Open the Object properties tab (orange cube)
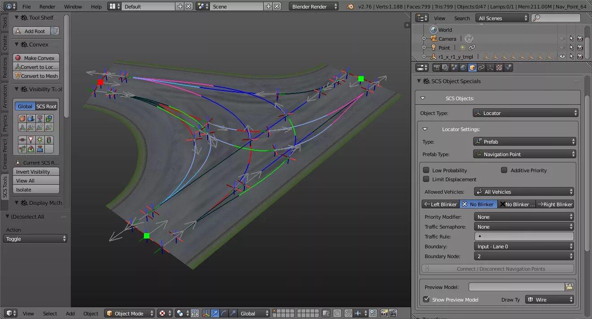 point(472,68)
